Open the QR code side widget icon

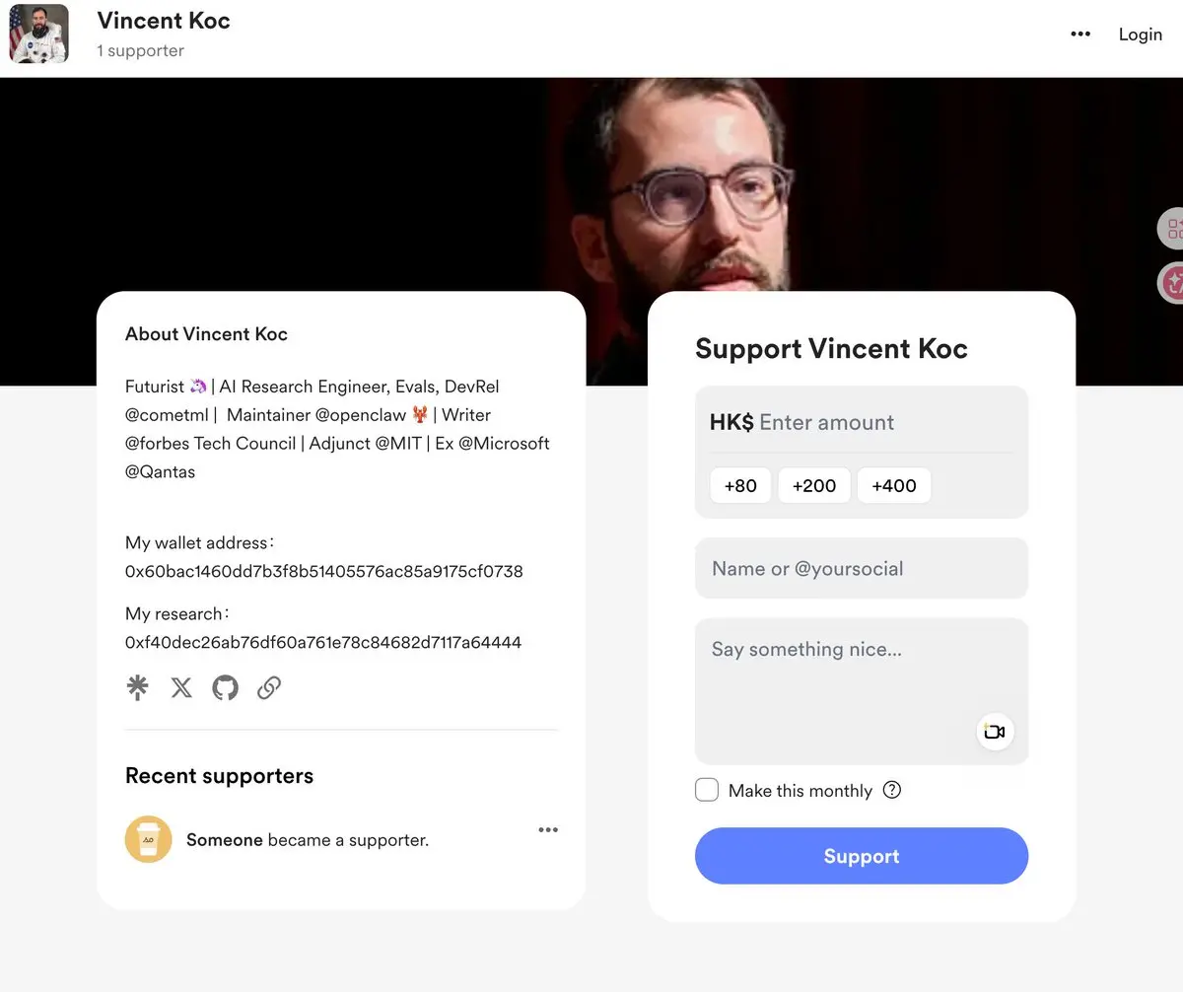1172,229
